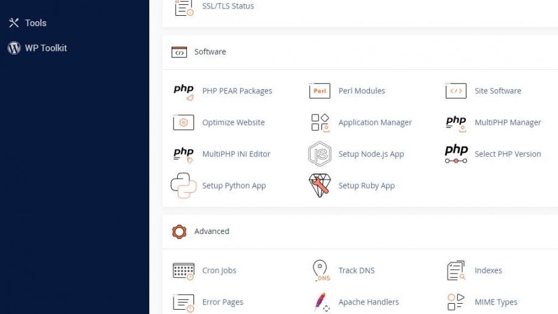Open the Cron Jobs link

(x=219, y=270)
